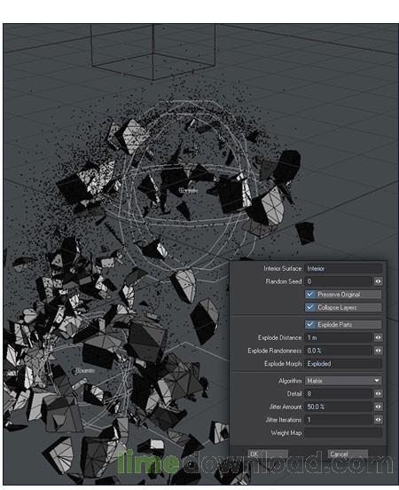Viewport: 399px width, 490px height.
Task: Click the Explode Morph field showing Exploded
Action: (x=343, y=364)
